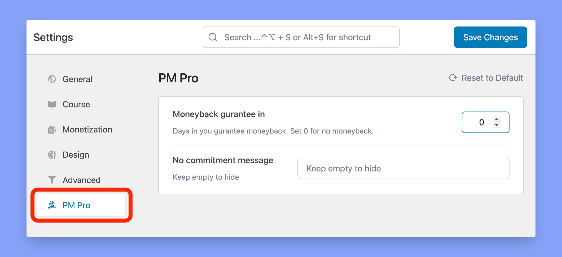Click the General globe icon
This screenshot has width=562, height=257.
coord(52,79)
